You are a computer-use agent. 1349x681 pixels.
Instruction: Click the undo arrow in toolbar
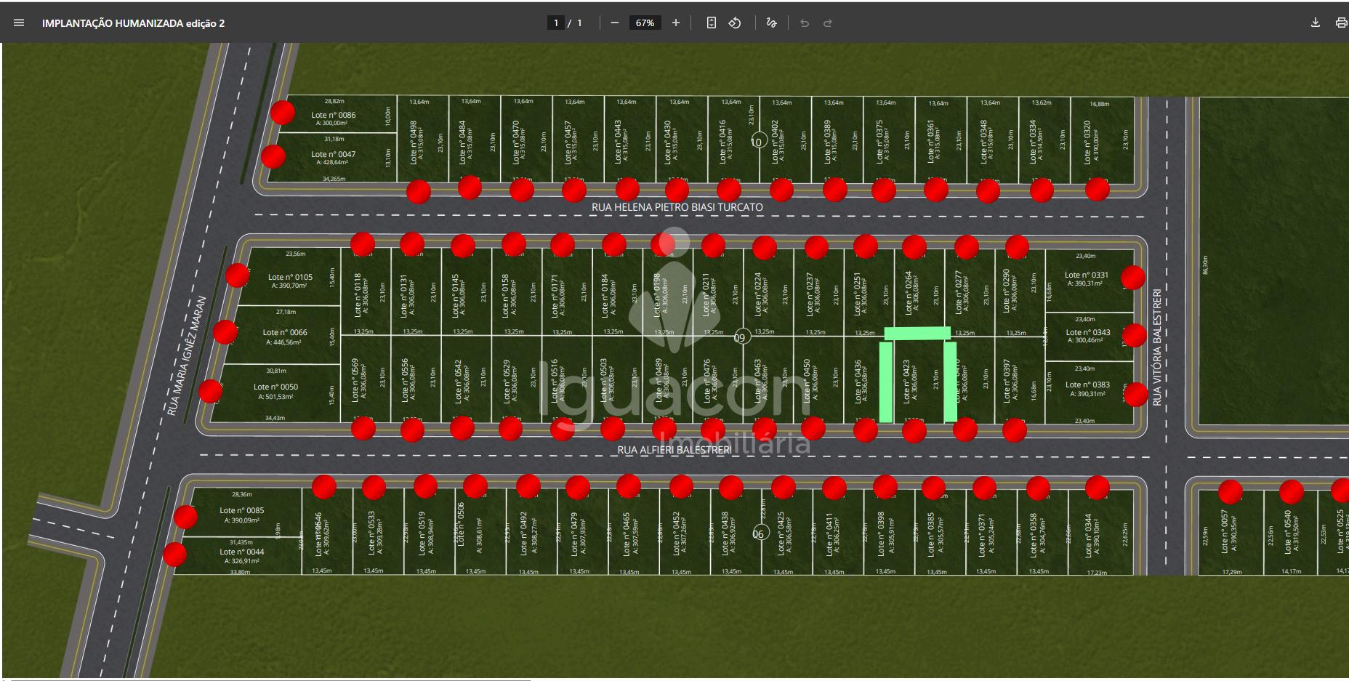click(804, 23)
